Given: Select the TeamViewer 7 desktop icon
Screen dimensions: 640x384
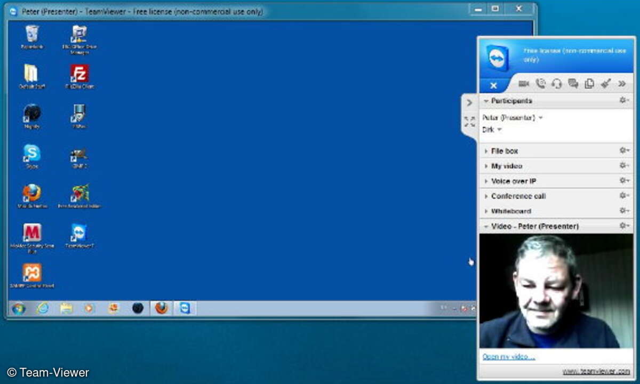Looking at the screenshot, I should tap(79, 236).
